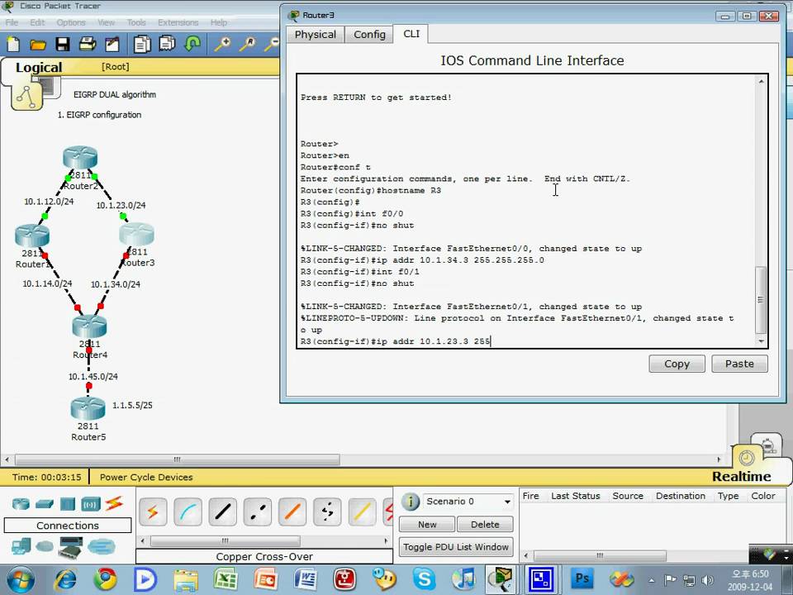Select the Custom Made Devices icon
This screenshot has height=595, width=793.
coord(70,547)
